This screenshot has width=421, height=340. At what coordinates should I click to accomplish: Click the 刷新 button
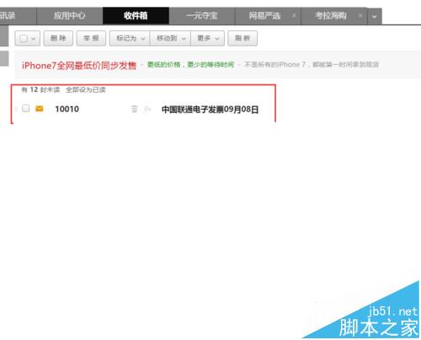pyautogui.click(x=242, y=38)
